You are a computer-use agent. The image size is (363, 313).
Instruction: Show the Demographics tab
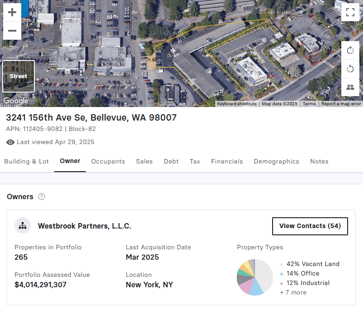click(x=276, y=162)
